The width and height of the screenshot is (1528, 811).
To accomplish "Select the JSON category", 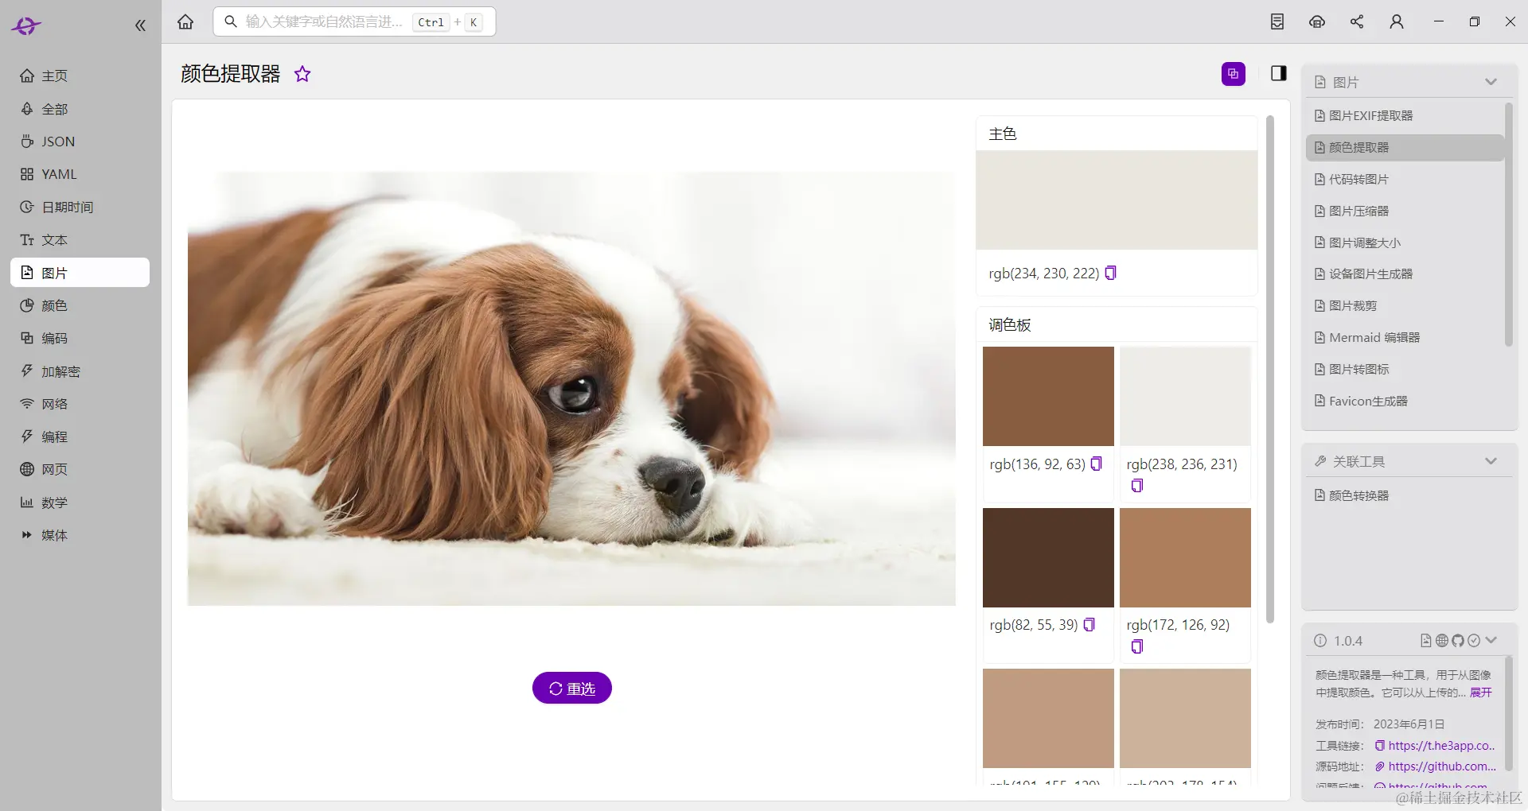I will click(80, 142).
